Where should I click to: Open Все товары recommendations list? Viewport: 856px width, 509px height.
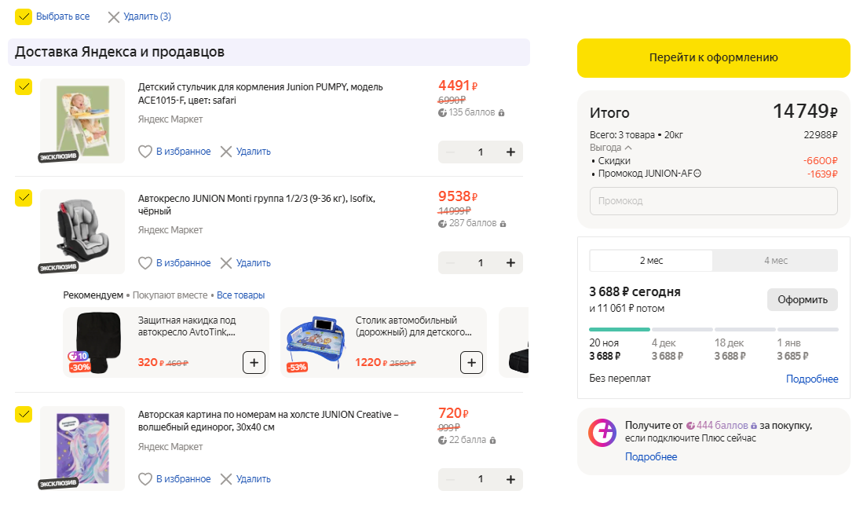pyautogui.click(x=240, y=295)
